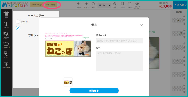Toggle lock on second layer with cat photo
188x97 pixels.
pos(184,30)
